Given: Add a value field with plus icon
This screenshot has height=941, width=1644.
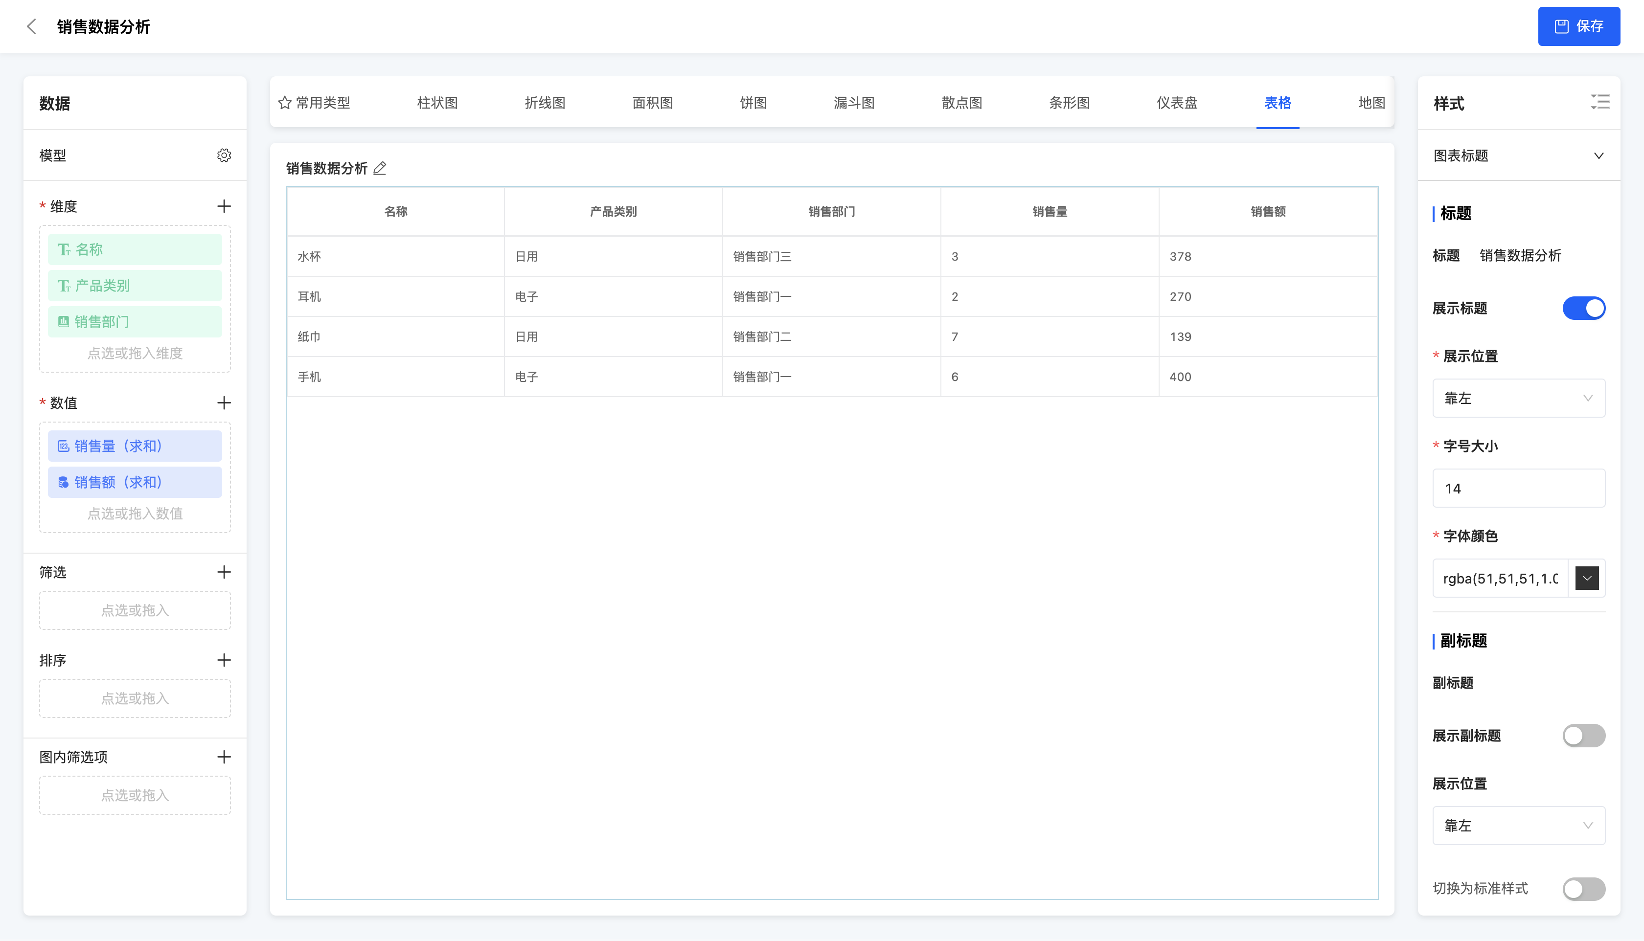Looking at the screenshot, I should pos(224,403).
